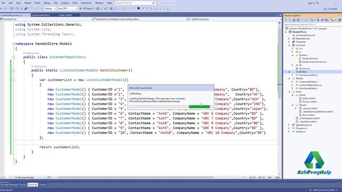Open the File menu
The height and width of the screenshot is (192, 342).
click(x=3, y=3)
